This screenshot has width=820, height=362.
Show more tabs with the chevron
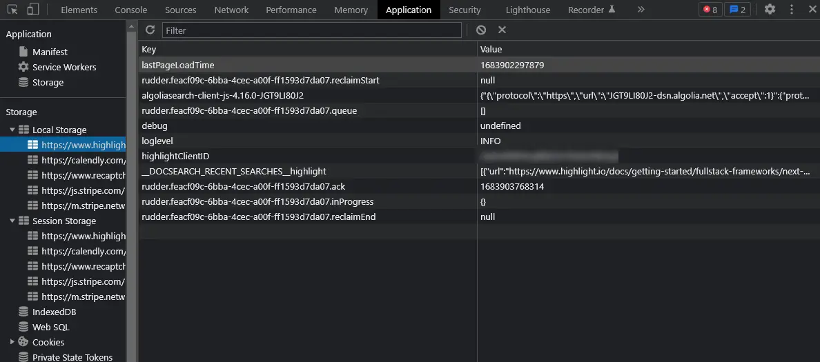coord(641,10)
